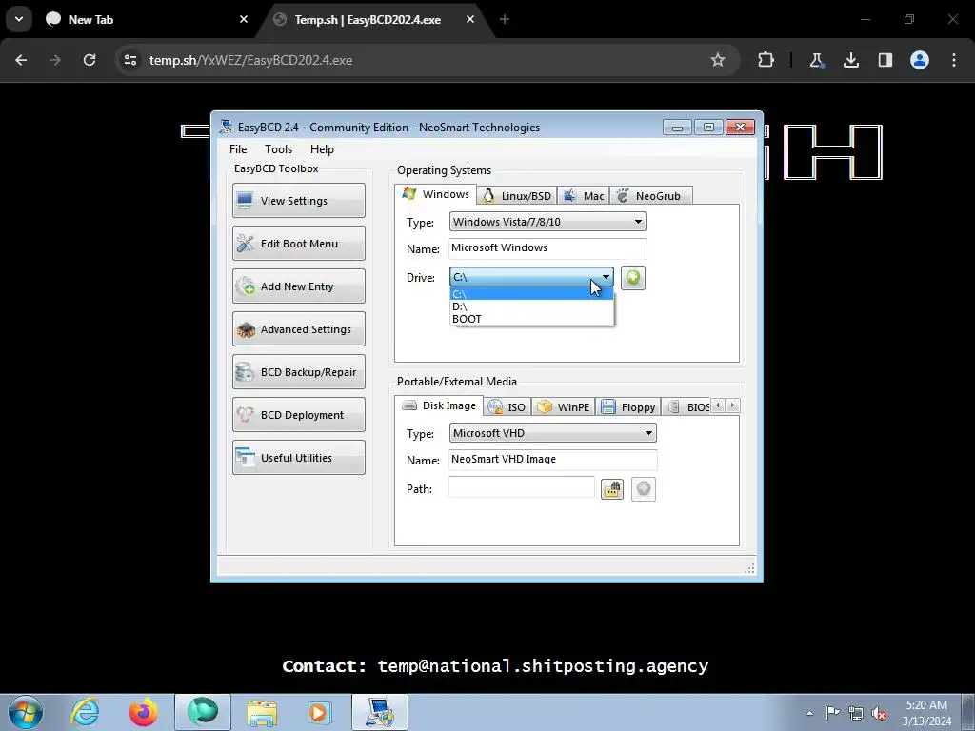Open View Settings in EasyBCD Toolbox

pos(298,200)
